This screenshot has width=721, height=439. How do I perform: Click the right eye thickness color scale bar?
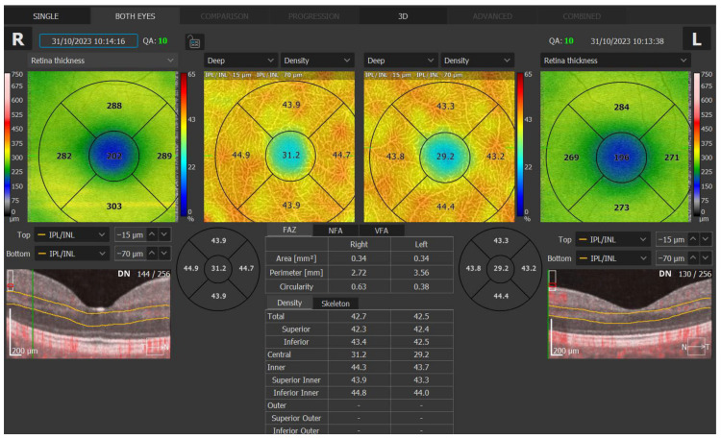click(8, 144)
